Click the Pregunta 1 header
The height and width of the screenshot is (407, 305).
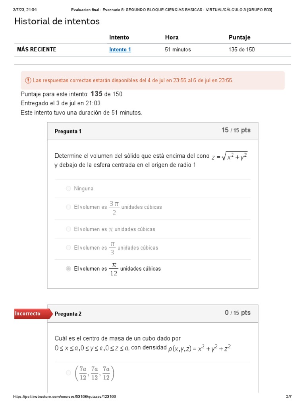(x=68, y=132)
